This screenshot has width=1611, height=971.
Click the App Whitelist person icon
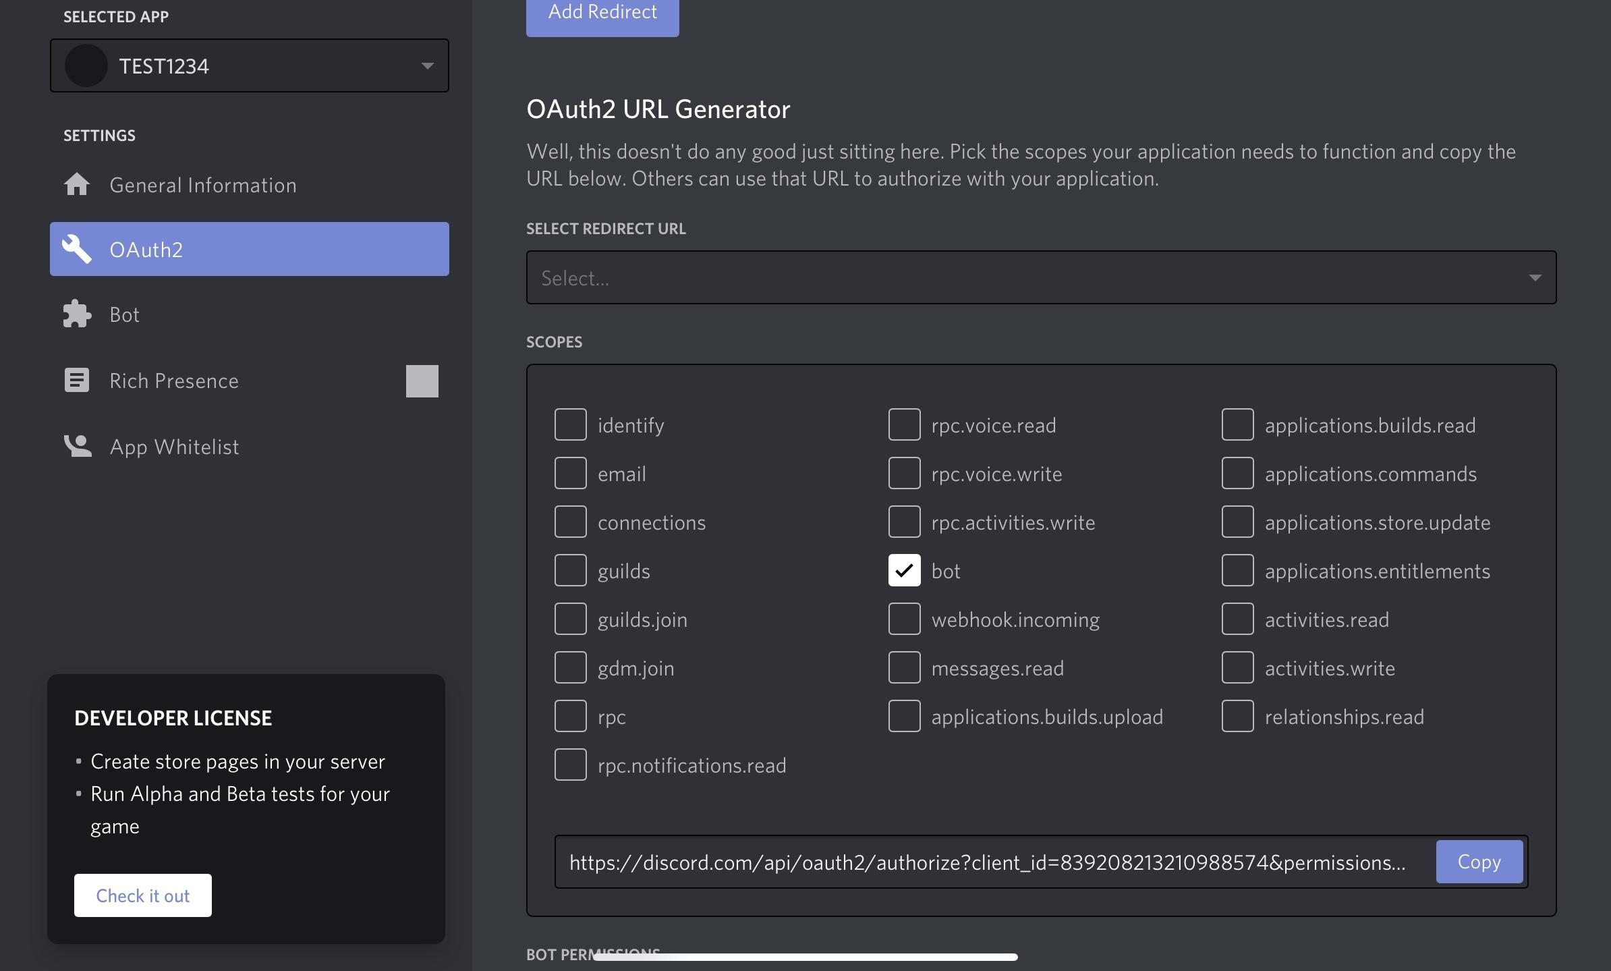click(77, 445)
